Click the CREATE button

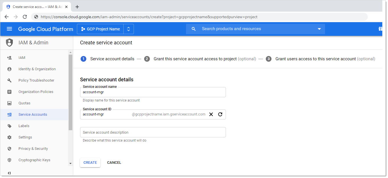pos(90,163)
